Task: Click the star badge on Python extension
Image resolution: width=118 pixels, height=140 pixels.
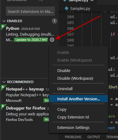Action: pos(3,26)
